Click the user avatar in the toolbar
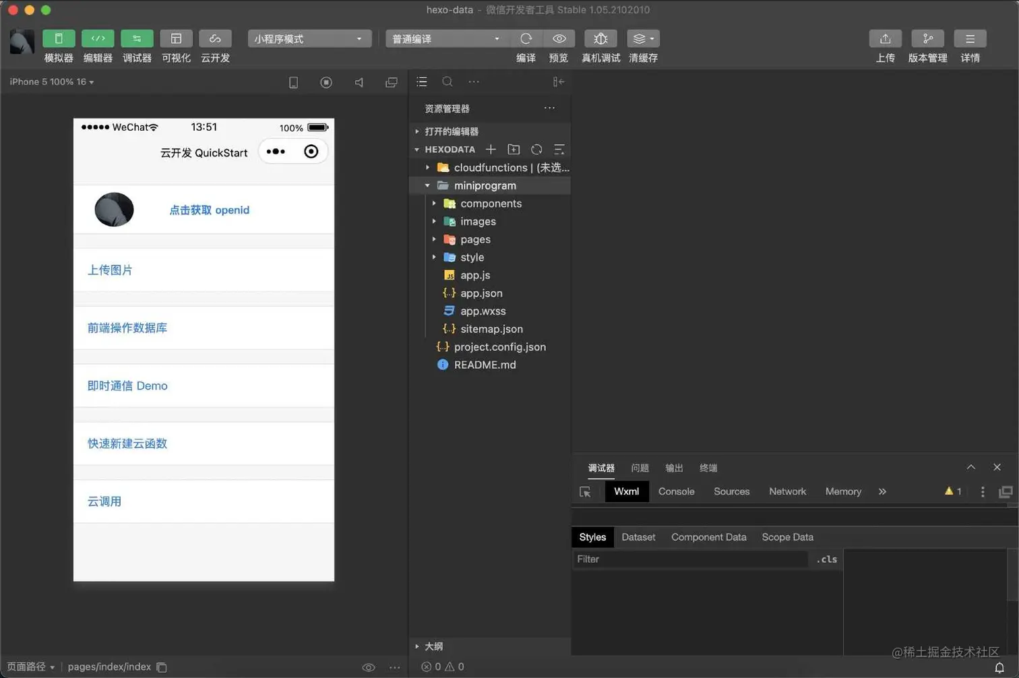This screenshot has width=1019, height=678. click(22, 42)
